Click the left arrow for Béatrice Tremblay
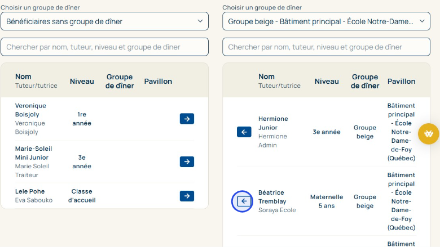The width and height of the screenshot is (440, 247). point(243,201)
